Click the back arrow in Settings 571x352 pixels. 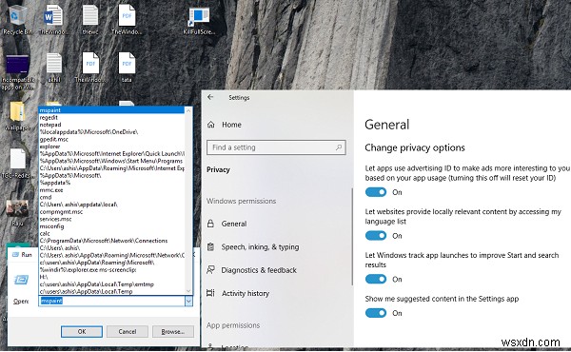[210, 97]
